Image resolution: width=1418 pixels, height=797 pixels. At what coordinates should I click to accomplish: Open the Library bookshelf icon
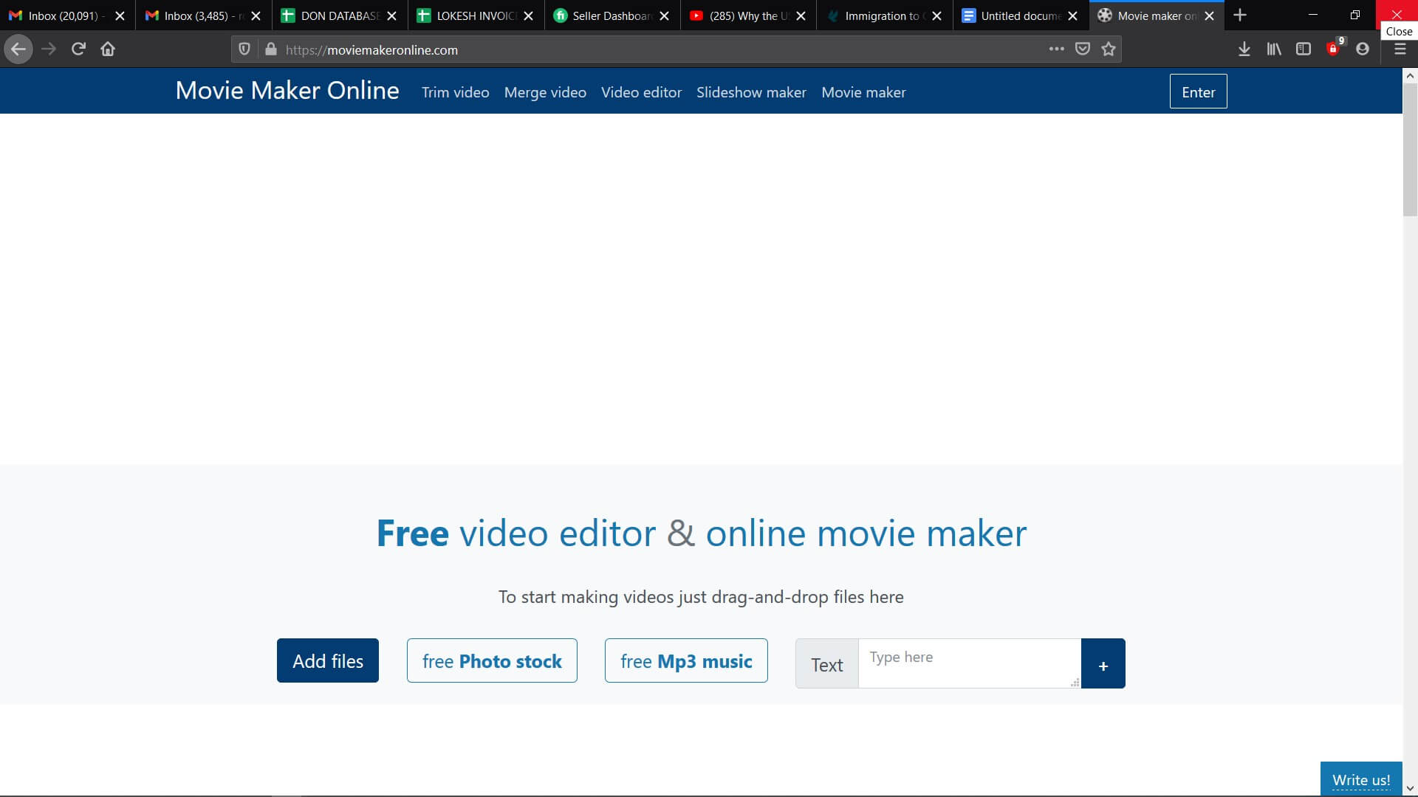1274,49
